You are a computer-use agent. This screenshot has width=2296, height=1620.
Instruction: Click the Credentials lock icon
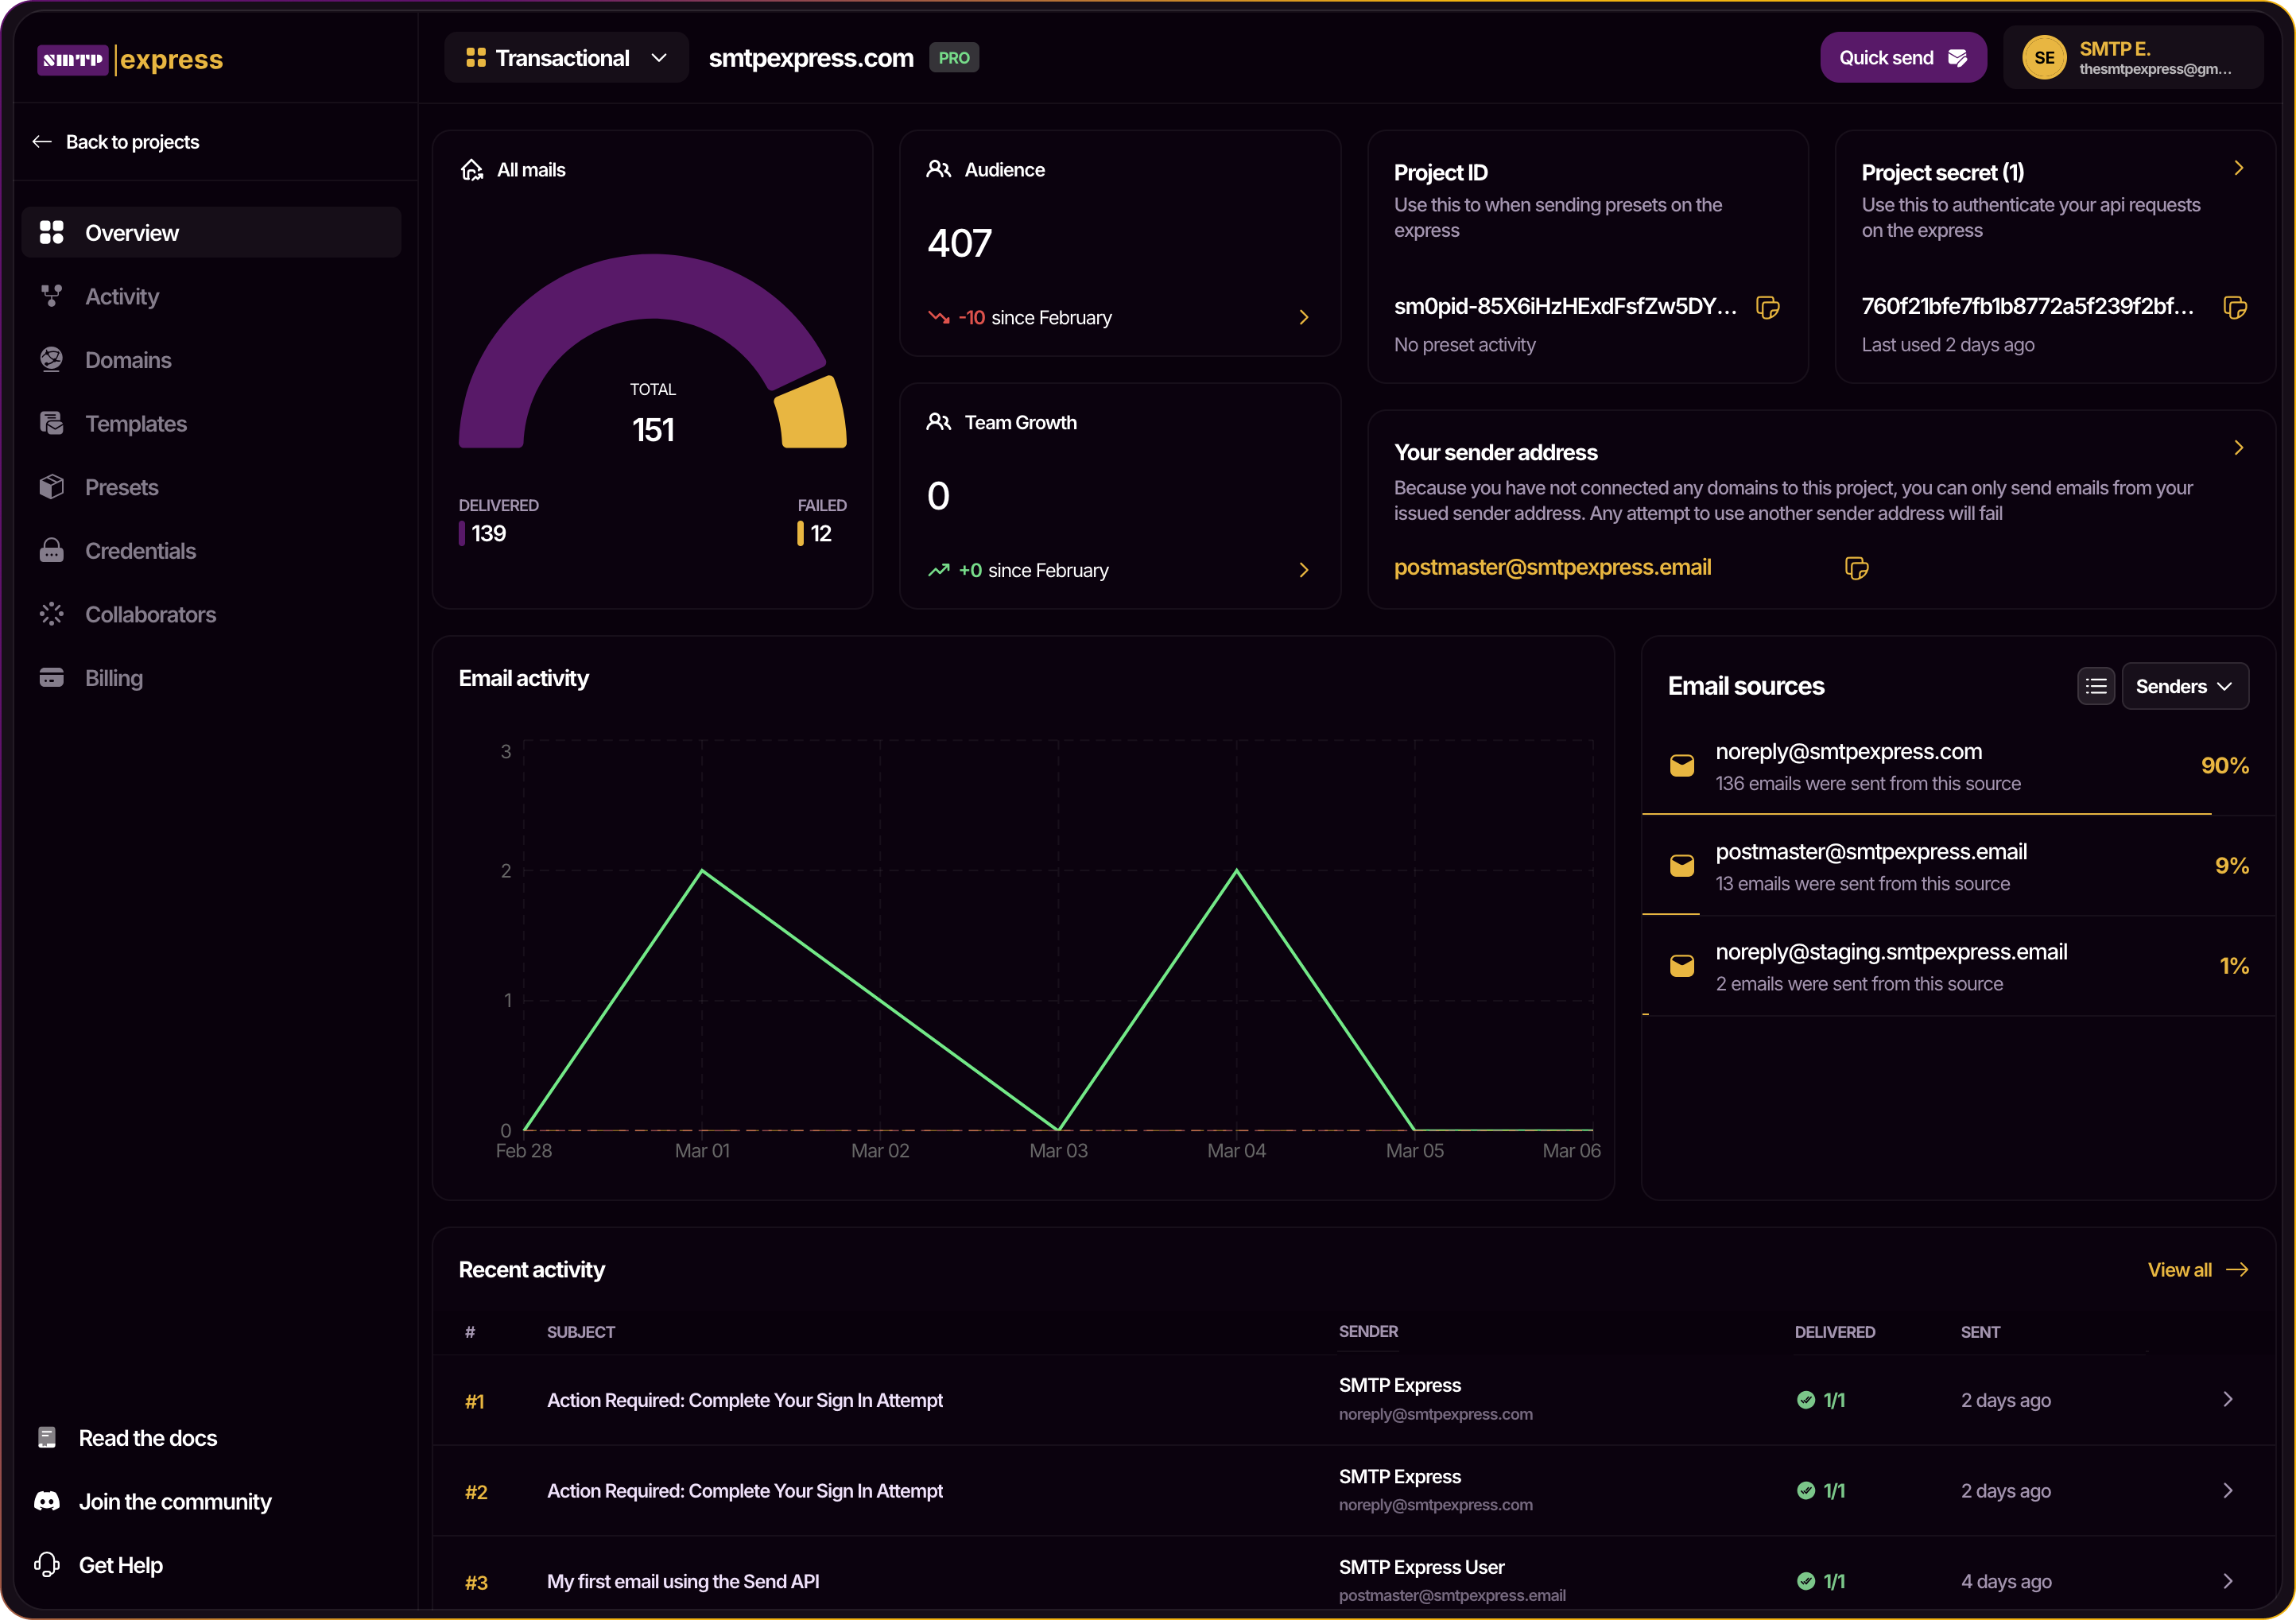tap(52, 550)
